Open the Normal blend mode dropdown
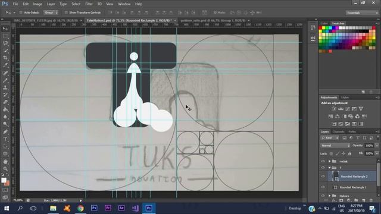 click(x=335, y=146)
